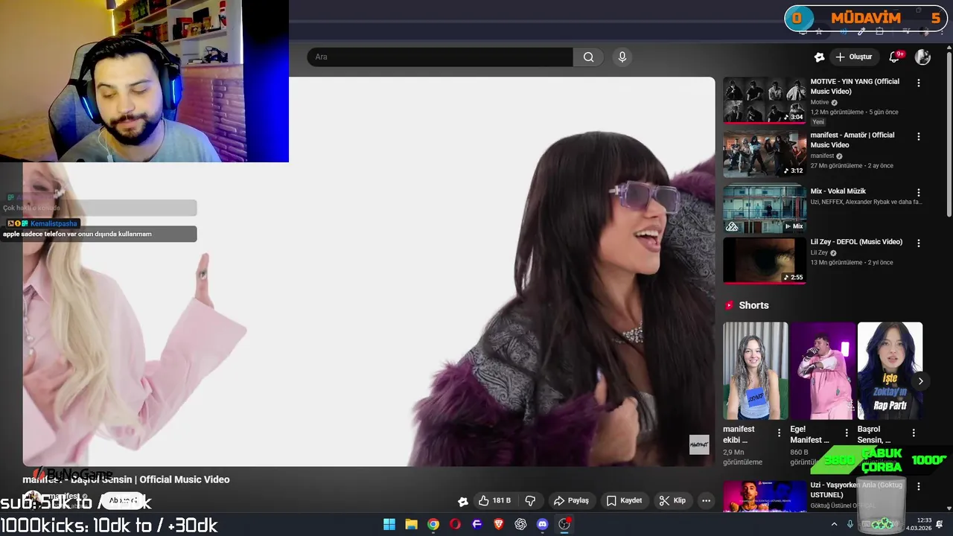Image resolution: width=953 pixels, height=536 pixels.
Task: Click the '2,9 Mn görüntüleme' Short view count
Action: (x=743, y=457)
